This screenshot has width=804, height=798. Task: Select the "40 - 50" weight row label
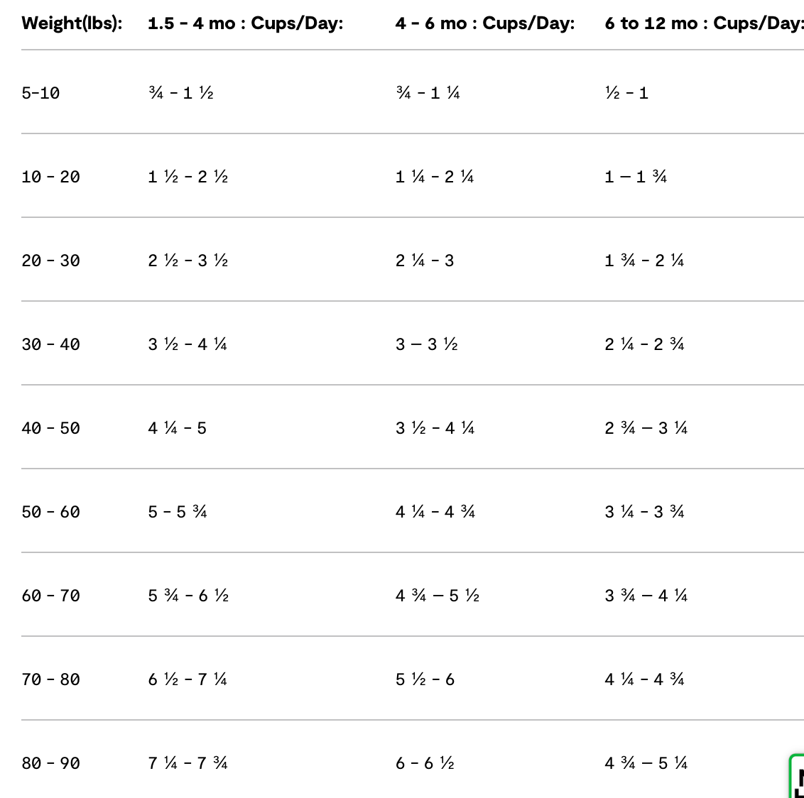click(50, 428)
